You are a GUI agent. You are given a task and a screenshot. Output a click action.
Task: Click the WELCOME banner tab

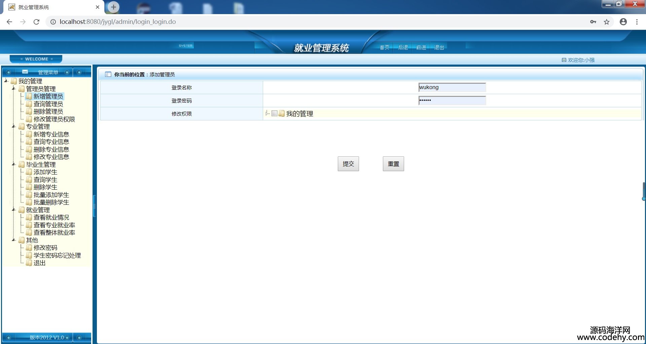36,59
